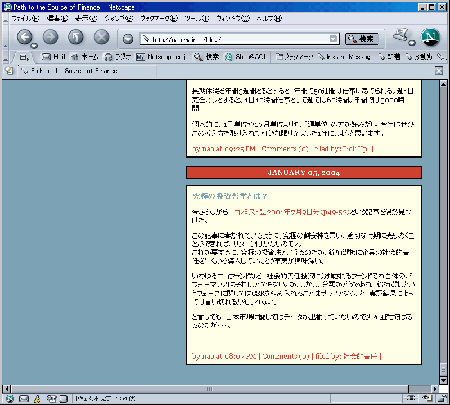Click the Print icon in the toolbar
Viewport: 450px width, 405px height.
coord(400,34)
